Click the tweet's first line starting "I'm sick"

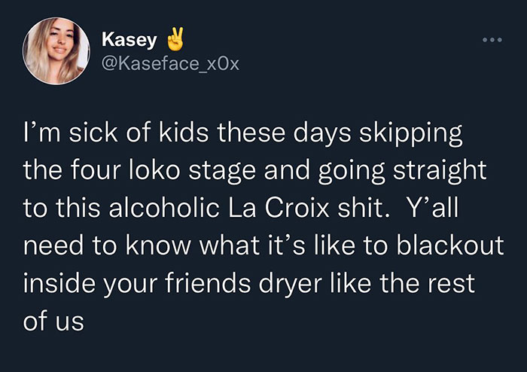tap(242, 133)
